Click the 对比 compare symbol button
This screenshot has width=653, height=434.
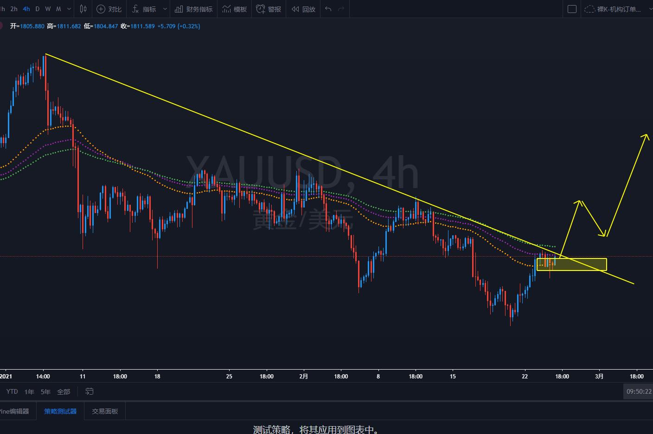pyautogui.click(x=109, y=9)
